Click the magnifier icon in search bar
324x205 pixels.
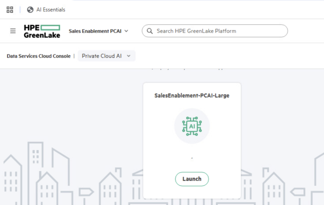click(150, 31)
